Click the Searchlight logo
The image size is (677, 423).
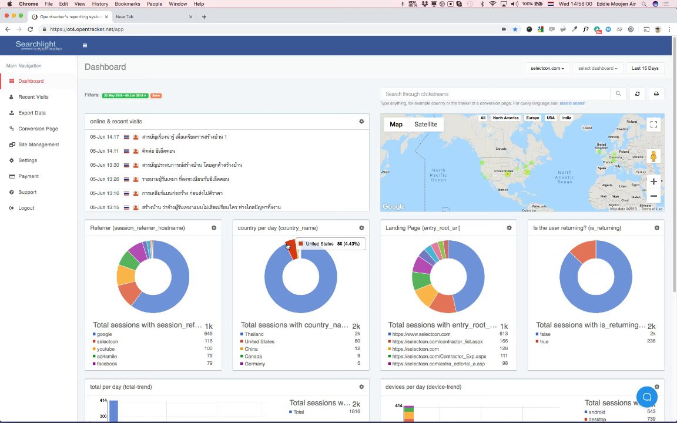[38, 45]
